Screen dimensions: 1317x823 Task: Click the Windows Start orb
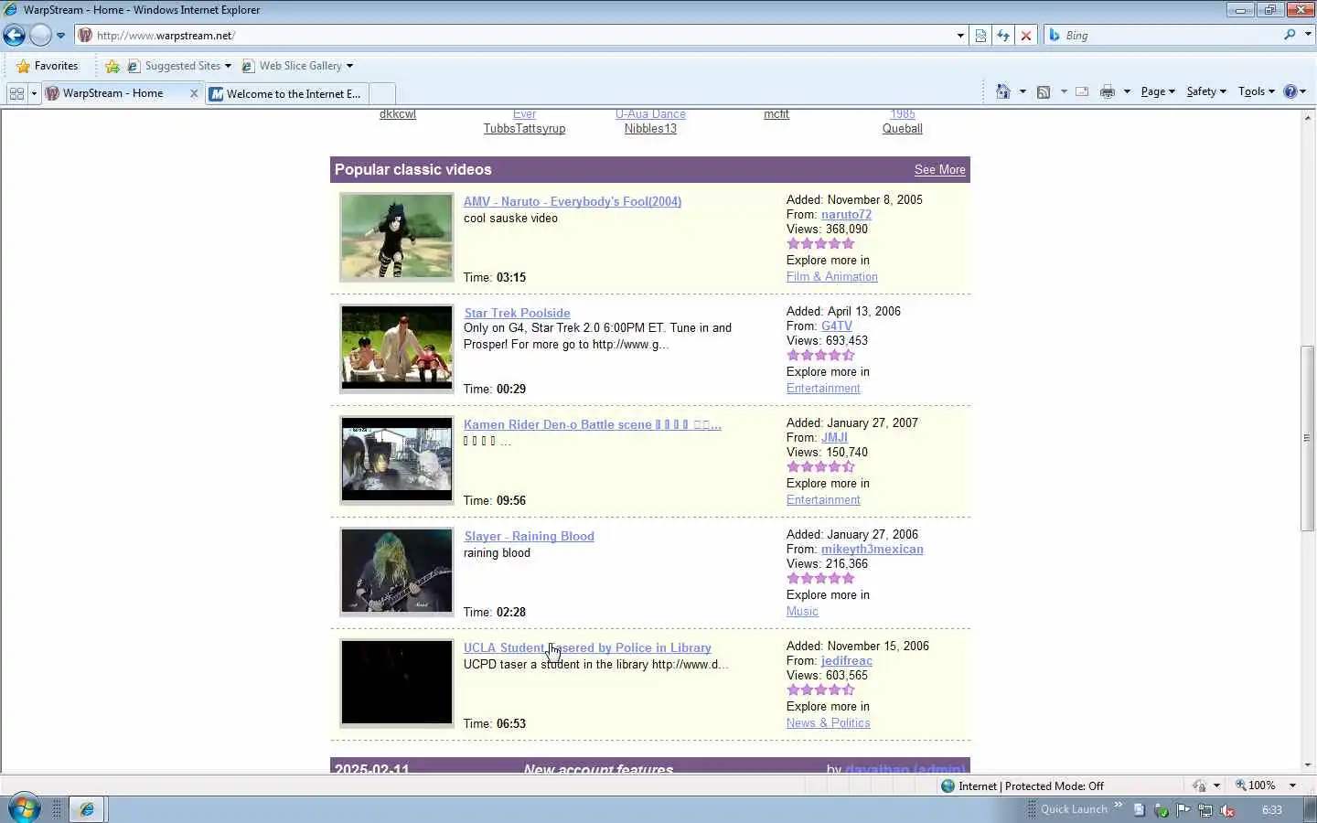point(25,808)
